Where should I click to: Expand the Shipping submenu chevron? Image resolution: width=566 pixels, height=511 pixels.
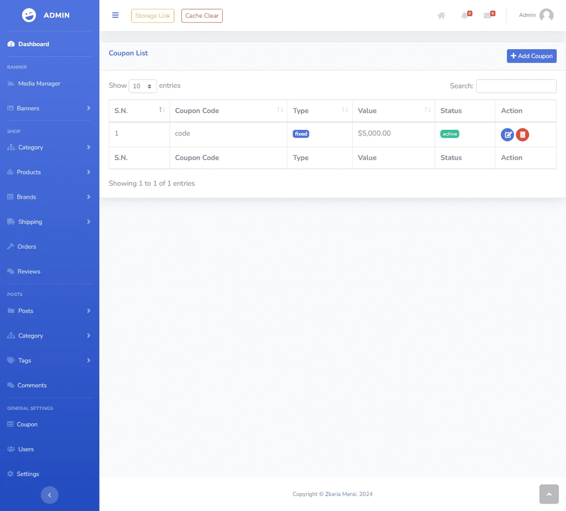click(88, 222)
